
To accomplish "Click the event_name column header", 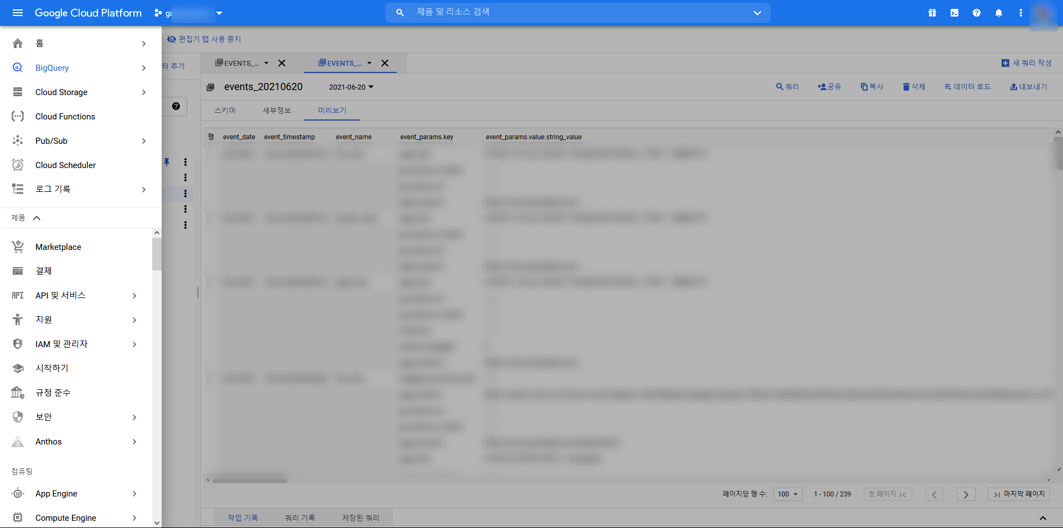I will pos(354,137).
